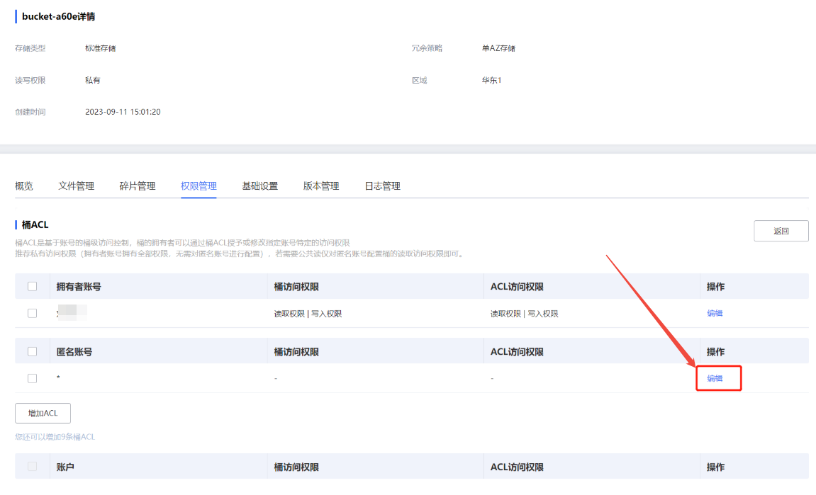Viewport: 816px width, 495px height.
Task: Click the bucket-a60e详情 page title
Action: click(58, 16)
